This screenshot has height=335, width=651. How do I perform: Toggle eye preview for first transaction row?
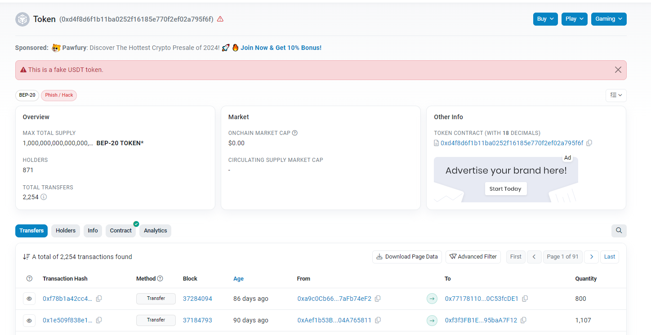29,299
